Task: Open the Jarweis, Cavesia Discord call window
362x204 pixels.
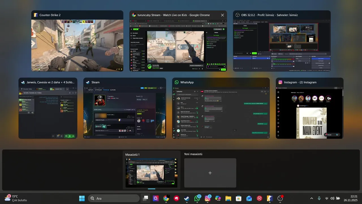Action: 48,108
